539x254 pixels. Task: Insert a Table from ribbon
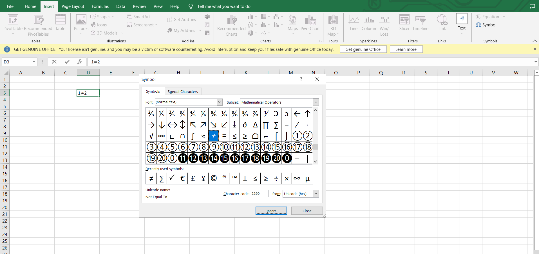point(60,23)
